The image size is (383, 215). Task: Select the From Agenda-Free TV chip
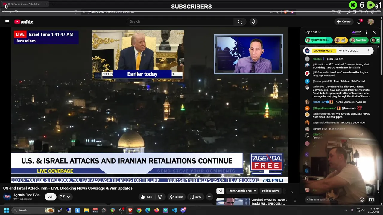[242, 191]
